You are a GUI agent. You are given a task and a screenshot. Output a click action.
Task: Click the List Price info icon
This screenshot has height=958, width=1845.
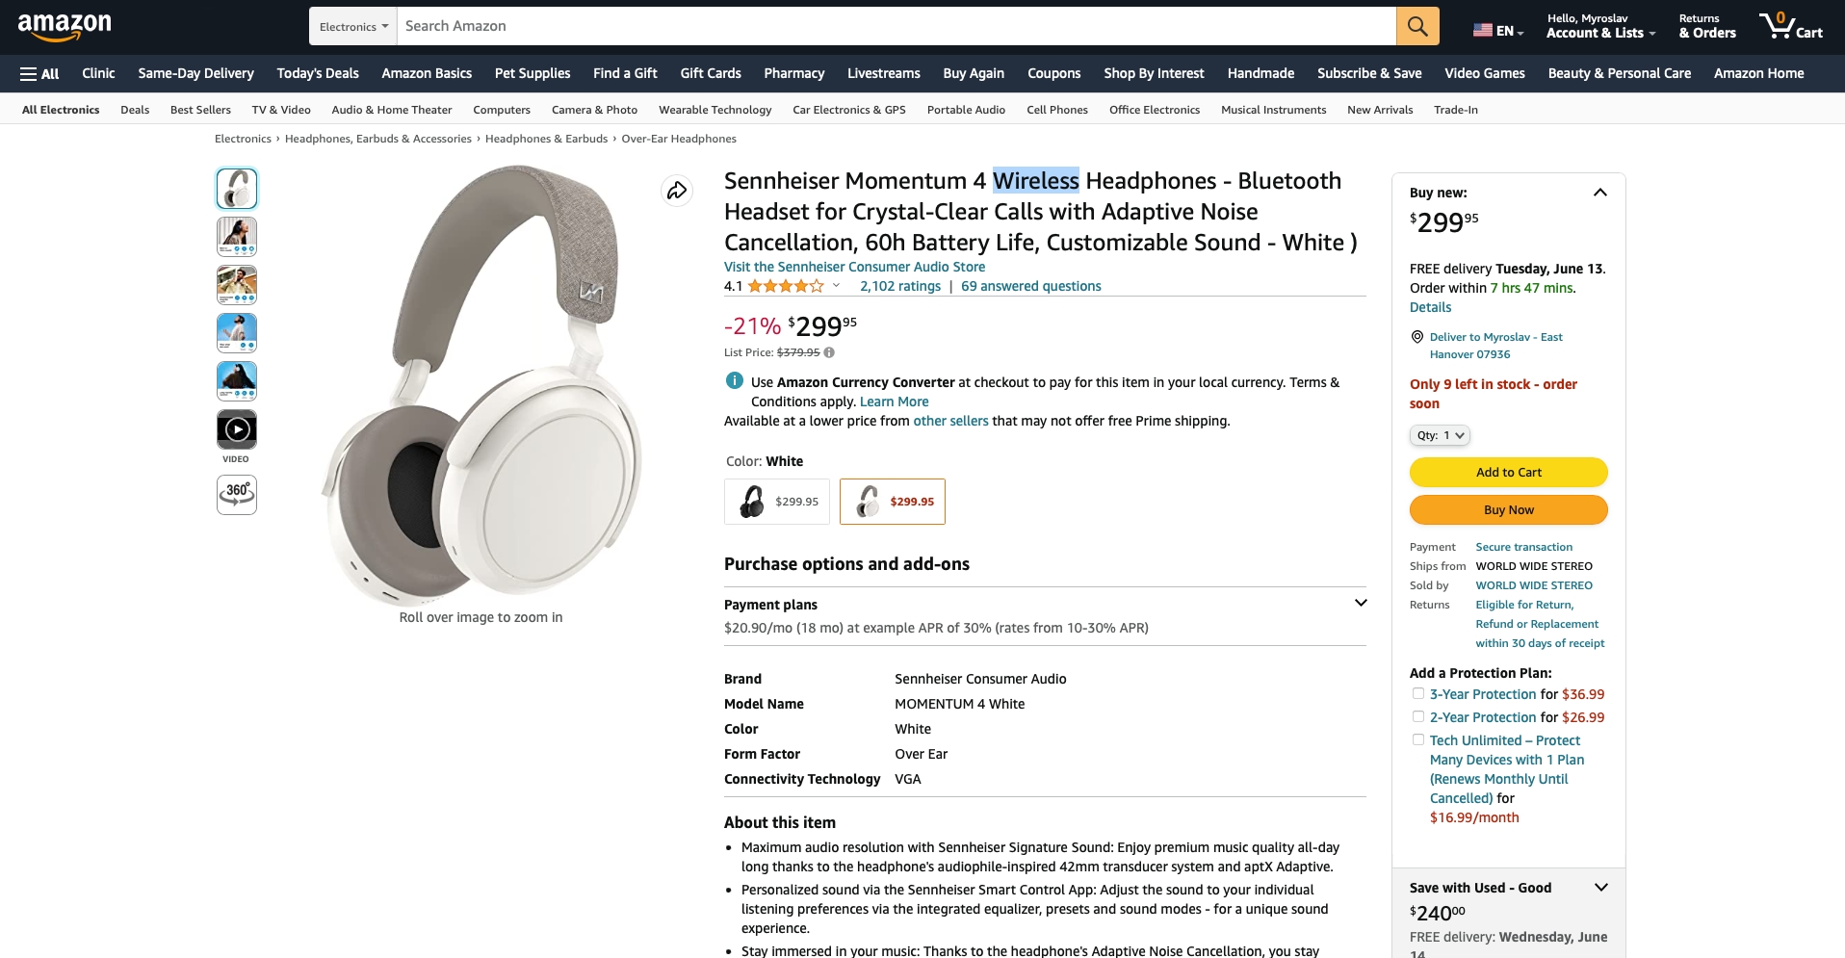(x=829, y=352)
